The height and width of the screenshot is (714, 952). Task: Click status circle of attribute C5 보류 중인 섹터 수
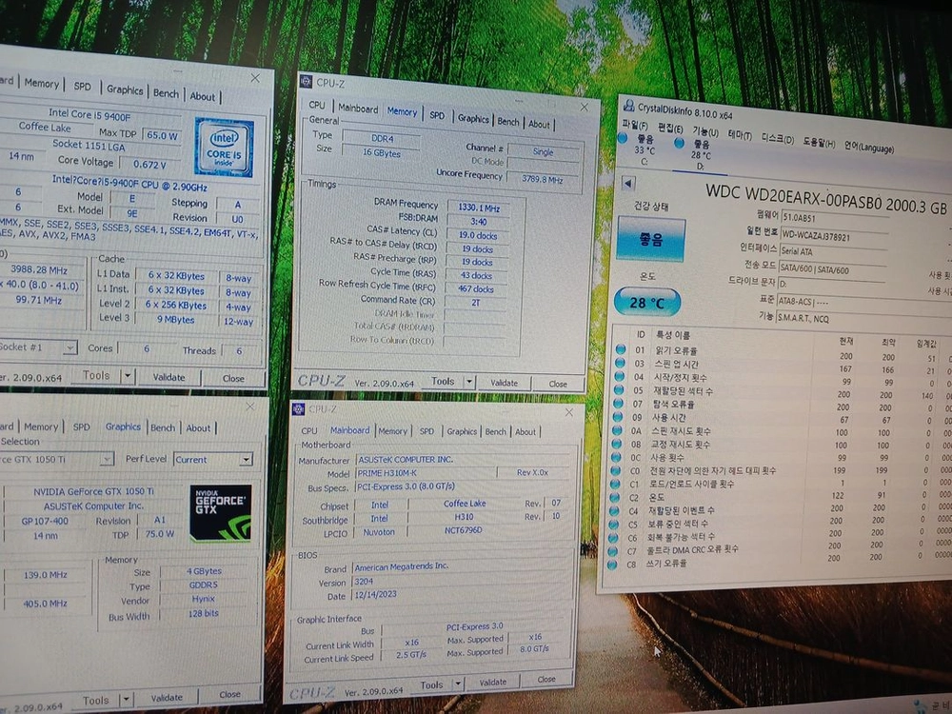click(614, 524)
